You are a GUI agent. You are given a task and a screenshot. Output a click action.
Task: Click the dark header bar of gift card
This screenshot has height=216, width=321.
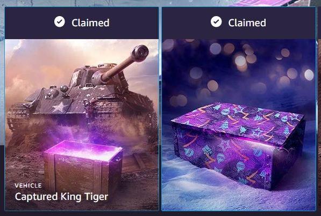tap(239, 23)
